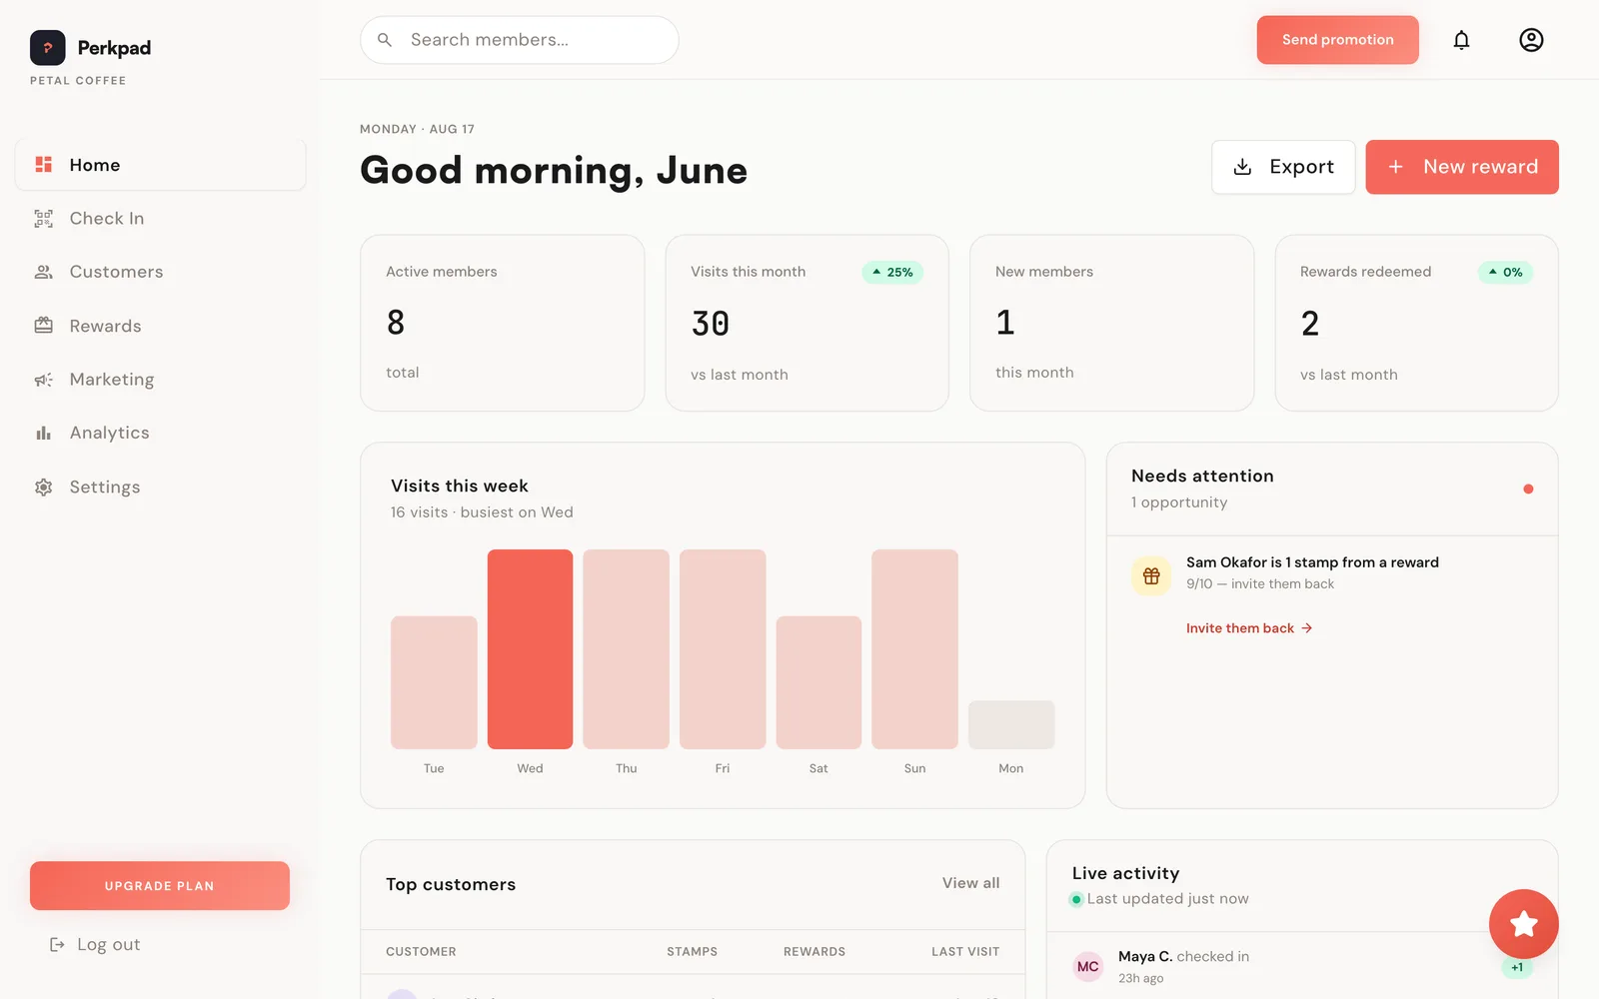This screenshot has height=999, width=1599.
Task: Select the Mon bar in visits chart
Action: [x=1011, y=725]
